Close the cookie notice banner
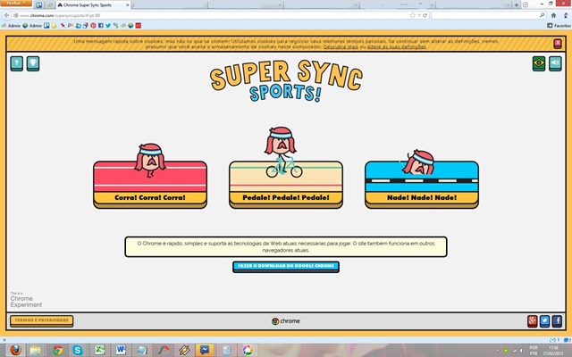The height and width of the screenshot is (357, 572). [558, 44]
